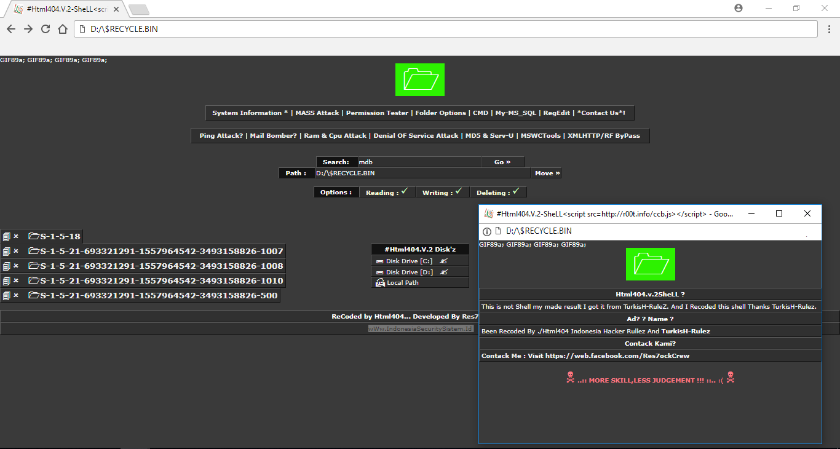
Task: Open Disk Drive [D:] link
Action: [410, 272]
